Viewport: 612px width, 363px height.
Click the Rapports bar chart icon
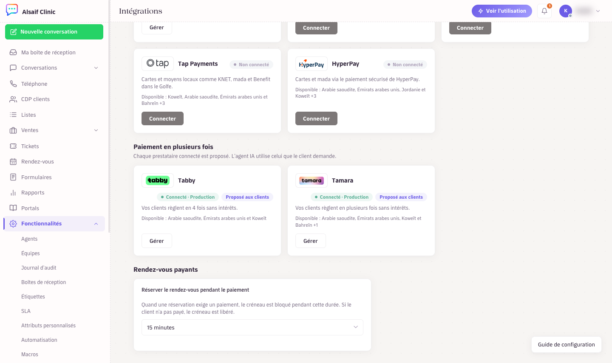pyautogui.click(x=13, y=192)
